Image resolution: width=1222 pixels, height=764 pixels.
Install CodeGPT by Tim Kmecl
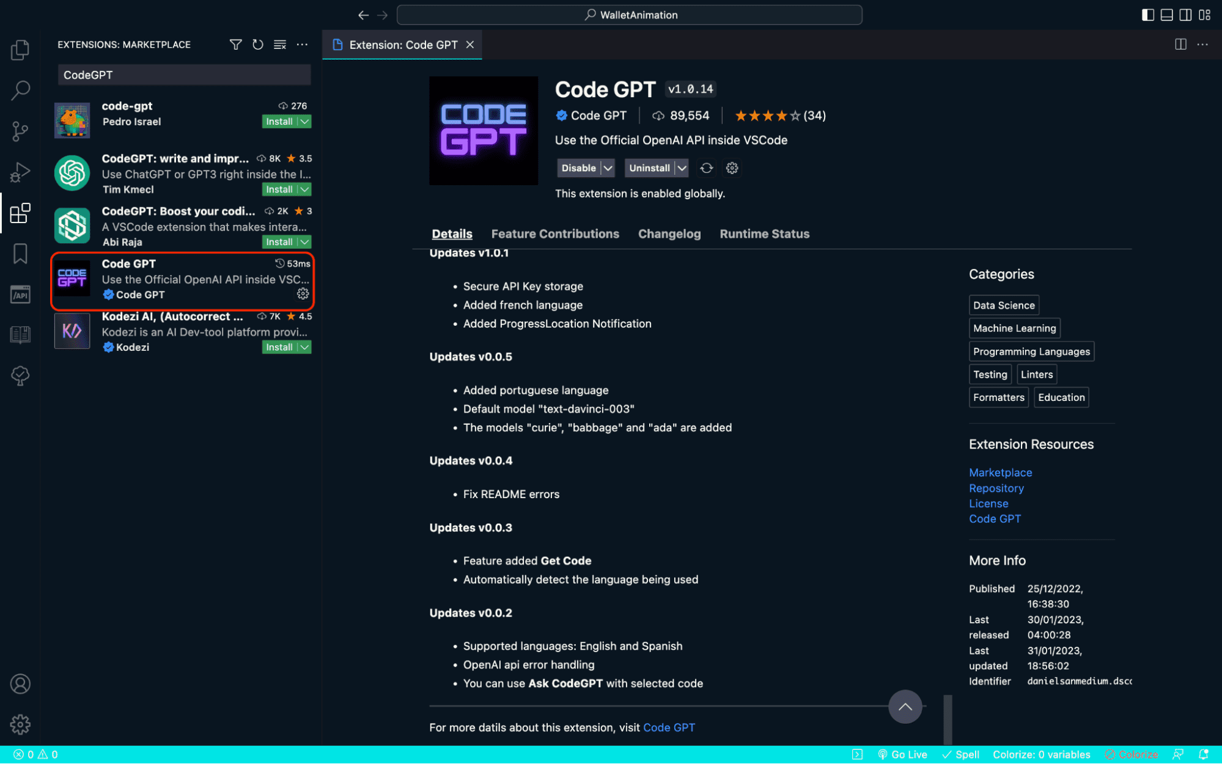tap(279, 189)
